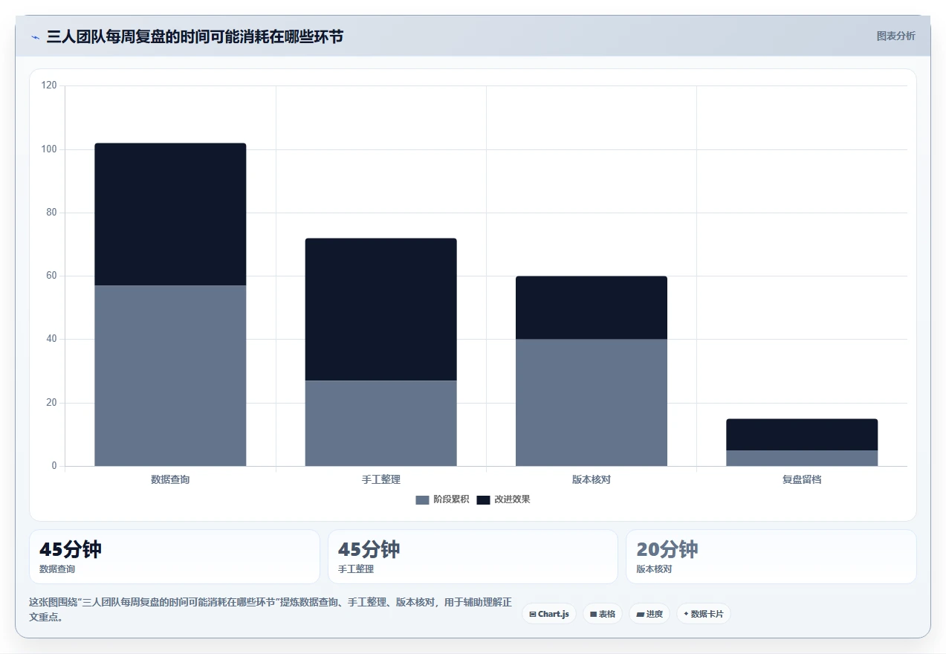Click the y-axis value 120
The width and height of the screenshot is (946, 654).
click(x=49, y=85)
